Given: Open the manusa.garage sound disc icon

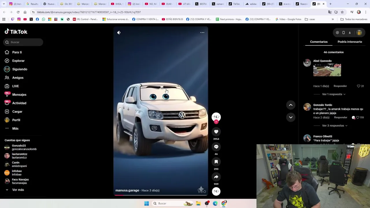Looking at the screenshot, I should click(216, 191).
